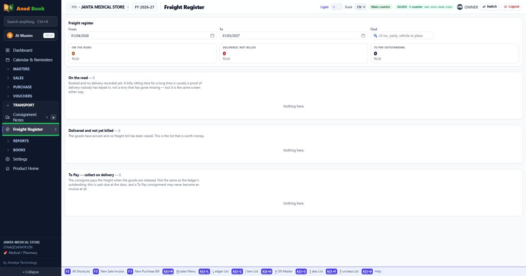
Task: Expand the SALES section
Action: pos(31,78)
